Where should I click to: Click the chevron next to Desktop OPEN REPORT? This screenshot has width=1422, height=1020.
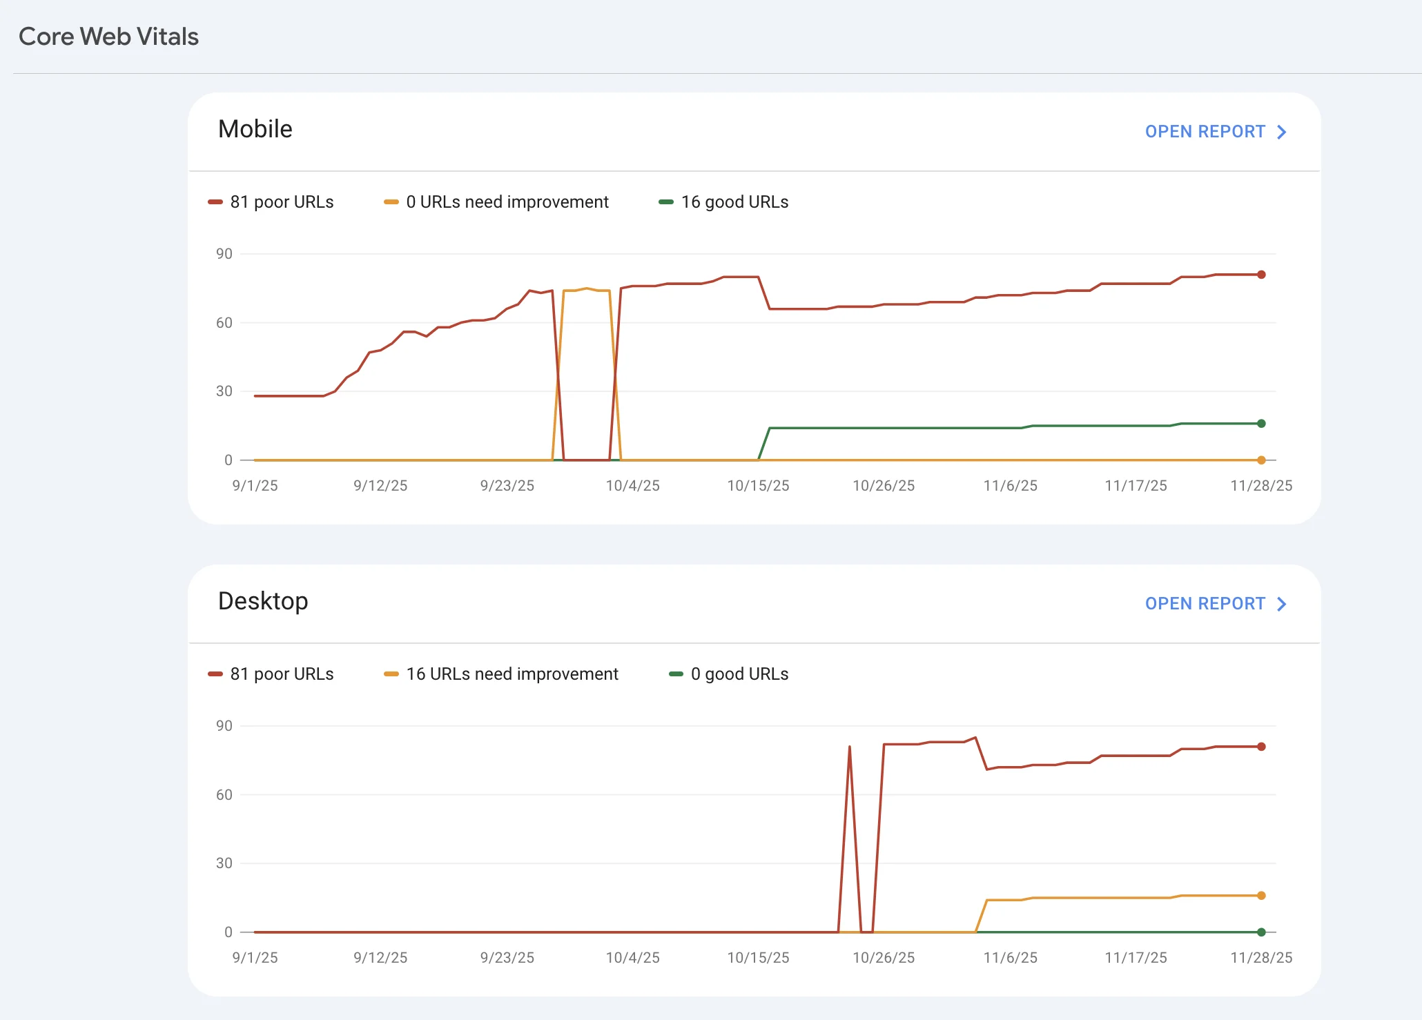[1282, 604]
